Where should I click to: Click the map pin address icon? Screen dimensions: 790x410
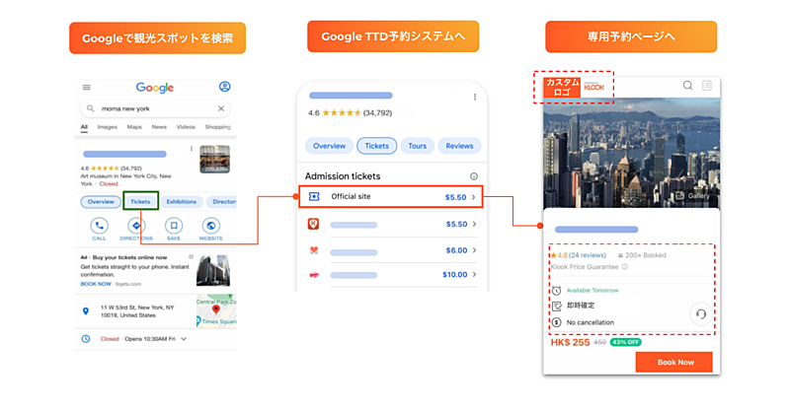coord(86,310)
